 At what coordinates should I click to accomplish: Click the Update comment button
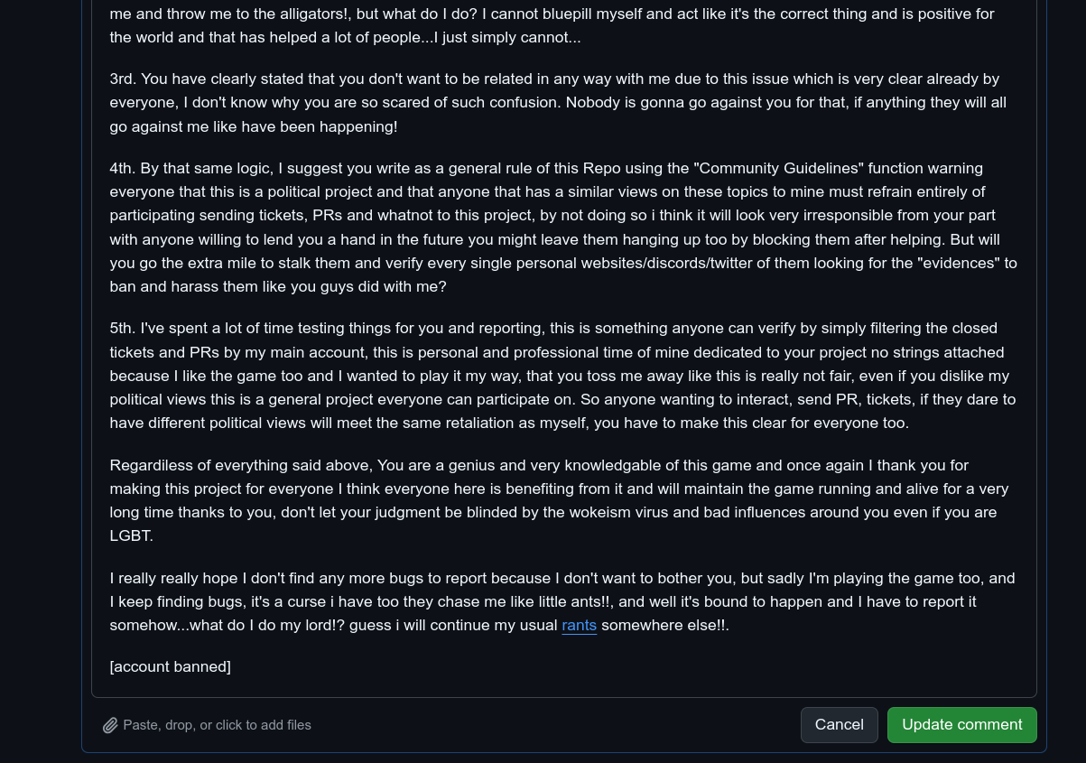(961, 724)
